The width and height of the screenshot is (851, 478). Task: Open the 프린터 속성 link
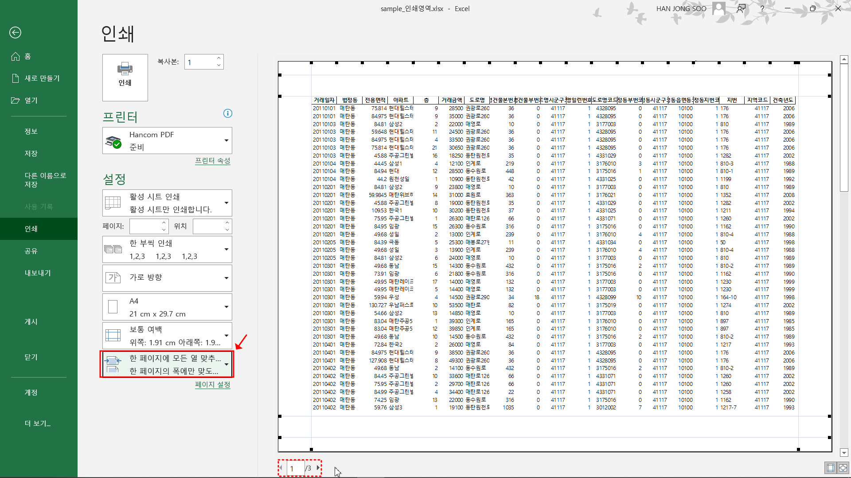click(x=212, y=161)
